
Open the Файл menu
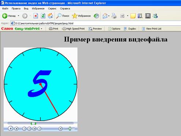pyautogui.click(x=5, y=8)
